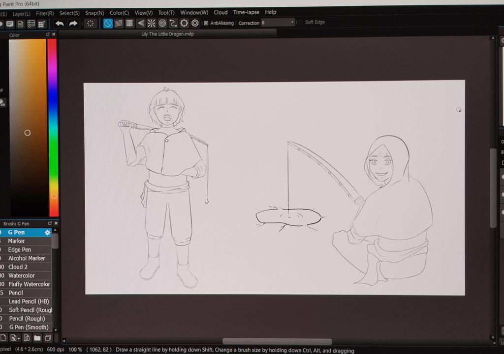Open the Time-lapse menu
This screenshot has height=354, width=504.
(246, 12)
